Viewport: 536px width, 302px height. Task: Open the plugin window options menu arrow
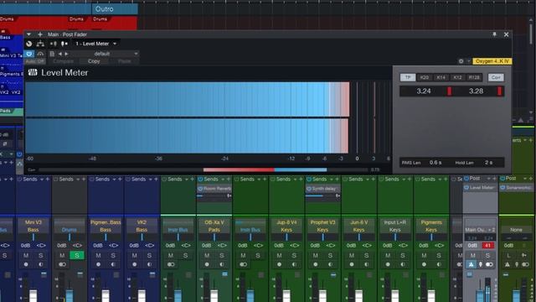click(x=28, y=34)
